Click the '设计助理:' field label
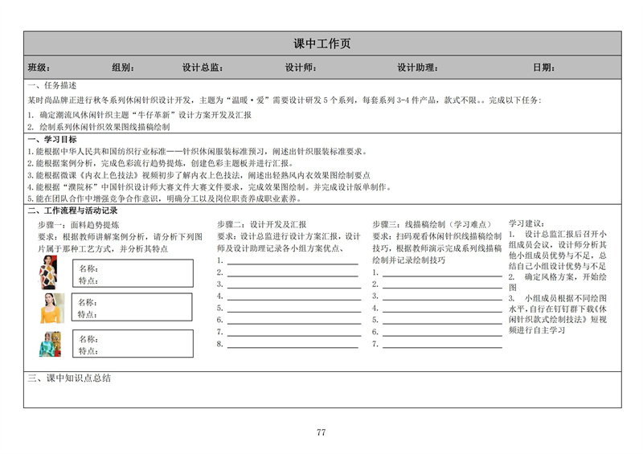Image resolution: width=643 pixels, height=454 pixels. pos(417,67)
